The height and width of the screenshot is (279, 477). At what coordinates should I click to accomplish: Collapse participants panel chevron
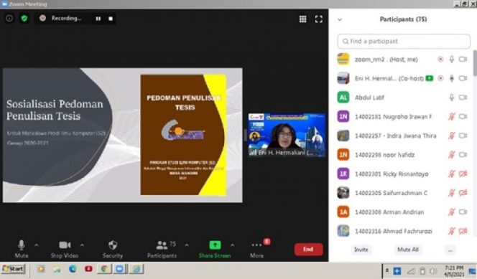(x=340, y=20)
